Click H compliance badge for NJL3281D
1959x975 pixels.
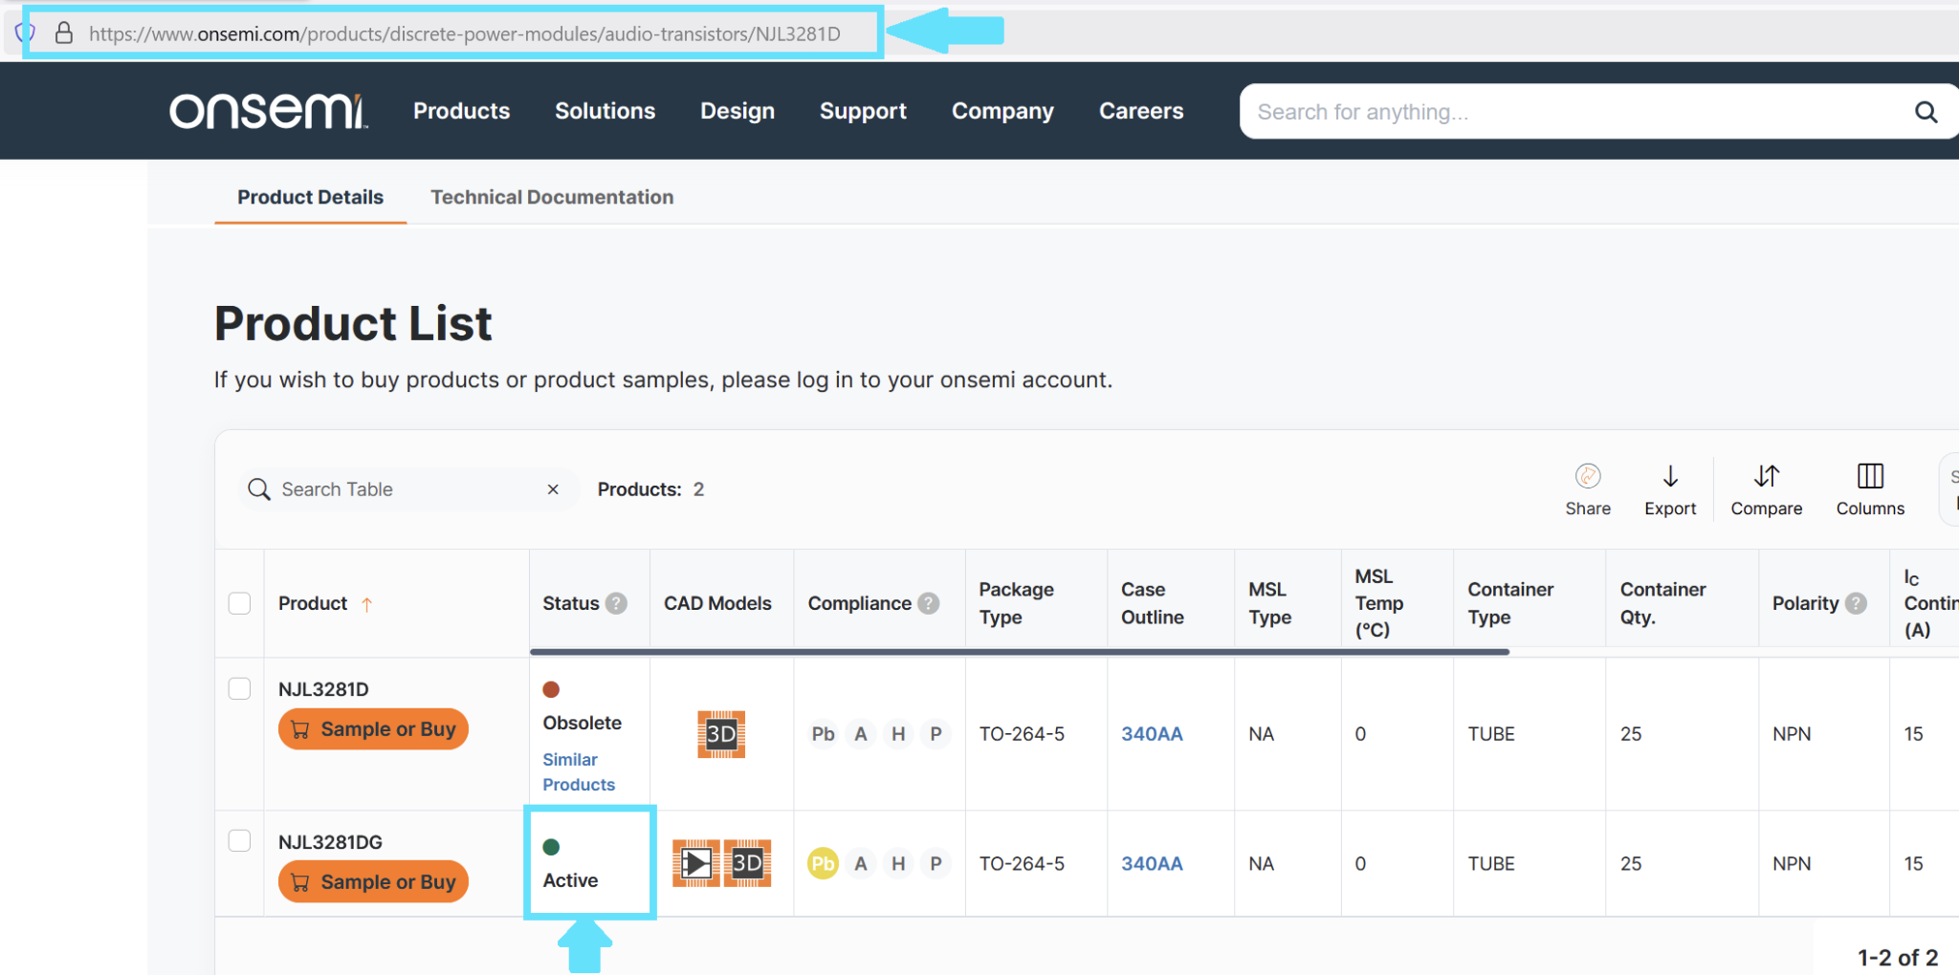coord(898,734)
